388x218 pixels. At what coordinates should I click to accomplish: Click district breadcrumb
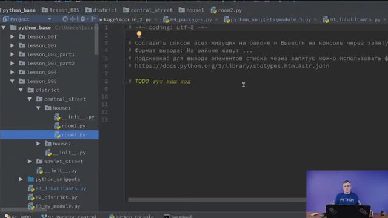pos(101,10)
